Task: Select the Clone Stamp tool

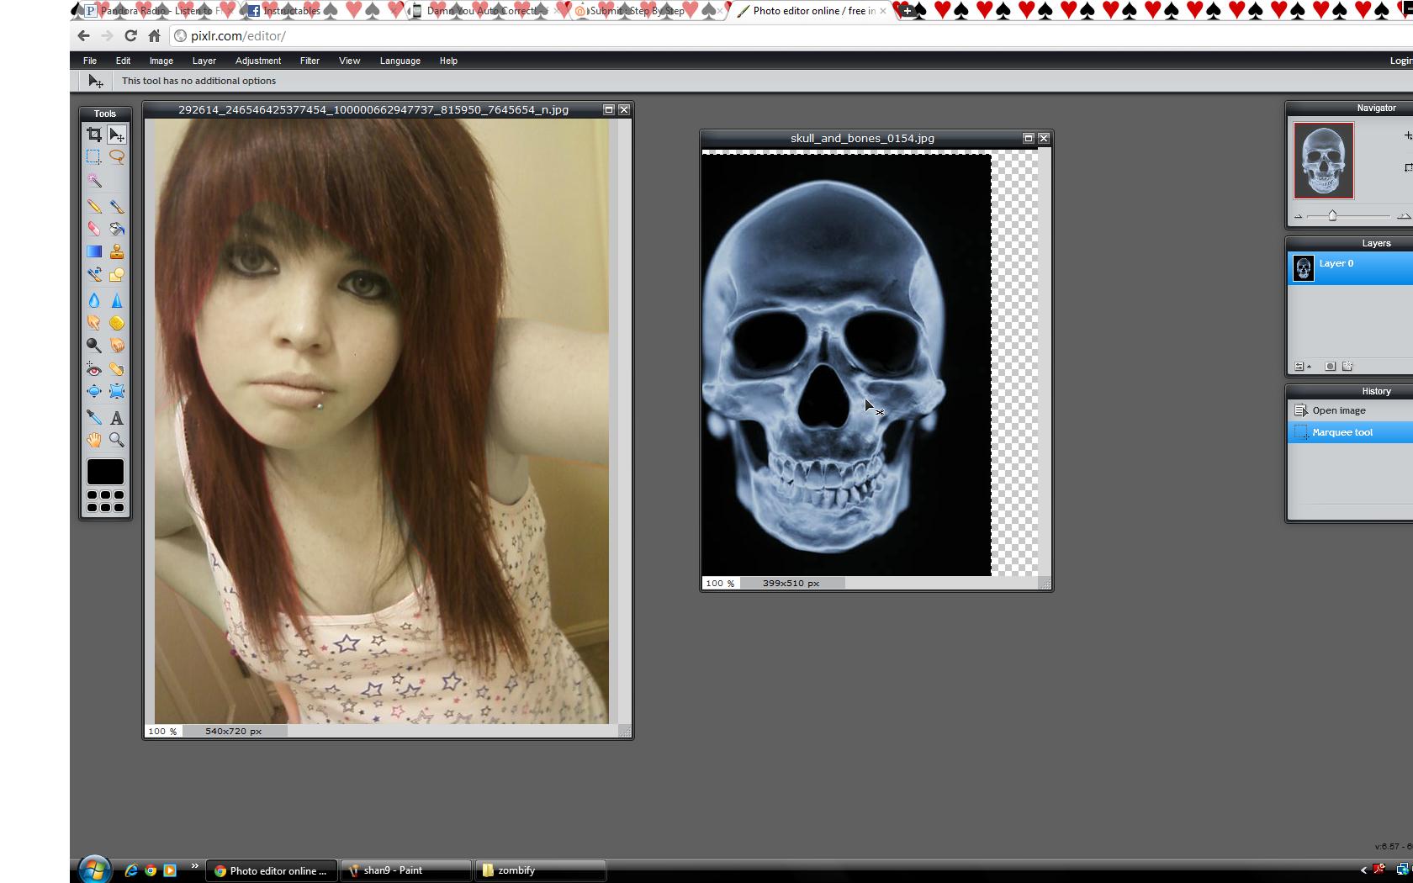Action: click(117, 251)
